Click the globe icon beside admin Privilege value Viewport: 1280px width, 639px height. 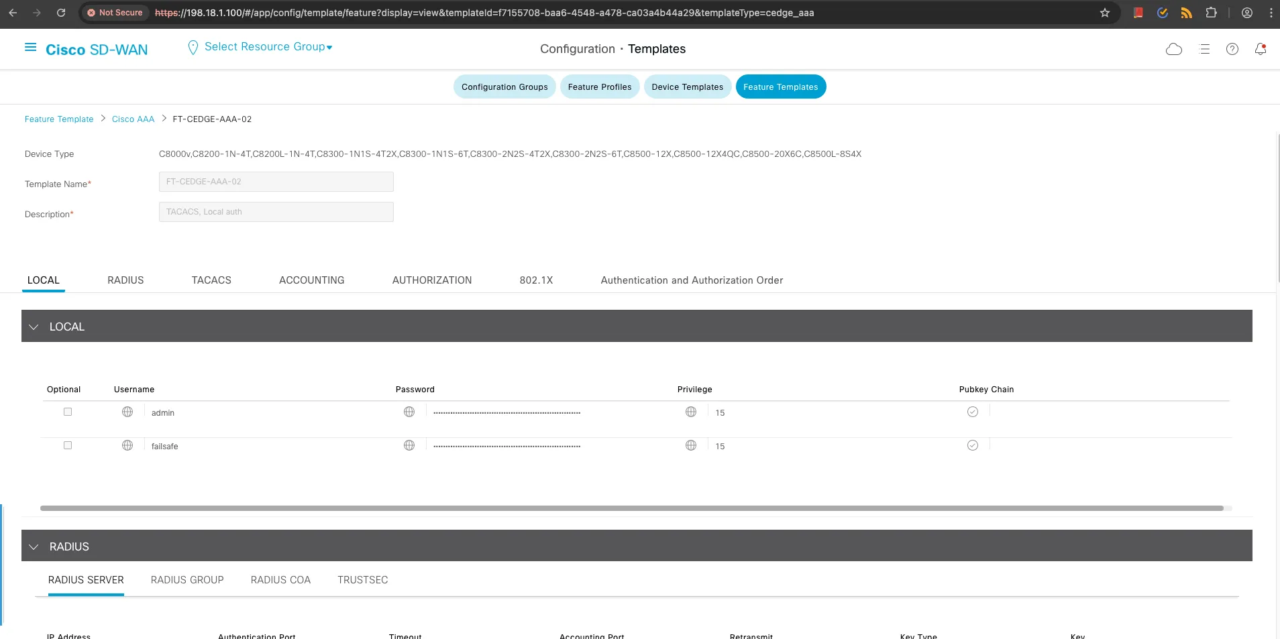[x=690, y=412]
